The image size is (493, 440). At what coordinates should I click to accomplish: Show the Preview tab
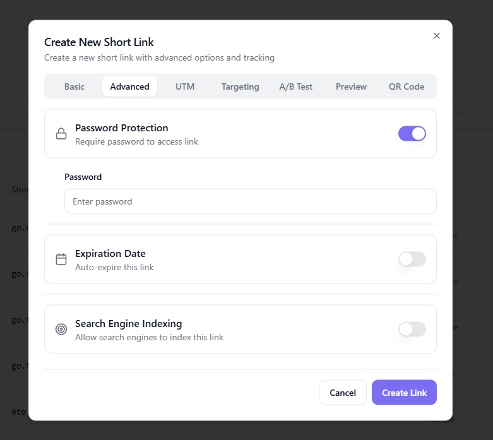pos(351,86)
